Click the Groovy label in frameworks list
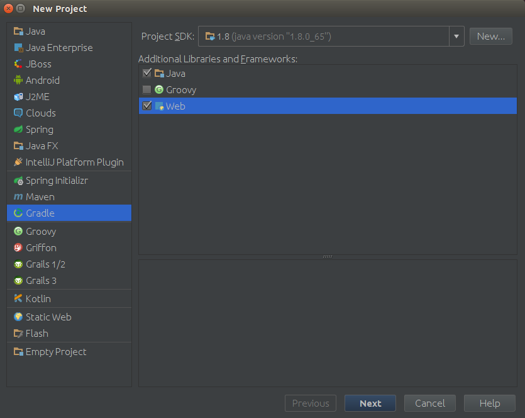525x418 pixels. [x=181, y=90]
